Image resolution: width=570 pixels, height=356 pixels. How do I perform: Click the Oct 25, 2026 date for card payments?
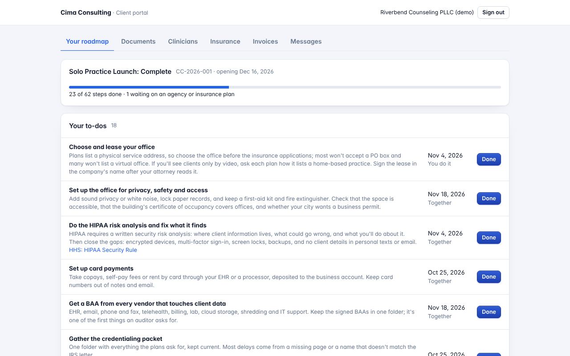[446, 272]
